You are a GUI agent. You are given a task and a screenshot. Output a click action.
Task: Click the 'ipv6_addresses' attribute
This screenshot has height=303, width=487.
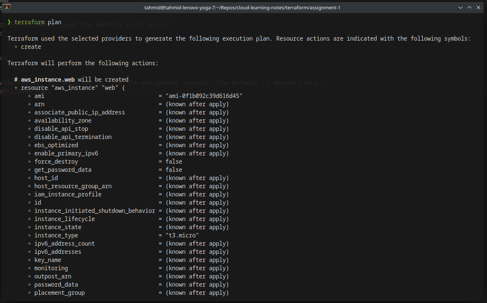click(x=58, y=252)
